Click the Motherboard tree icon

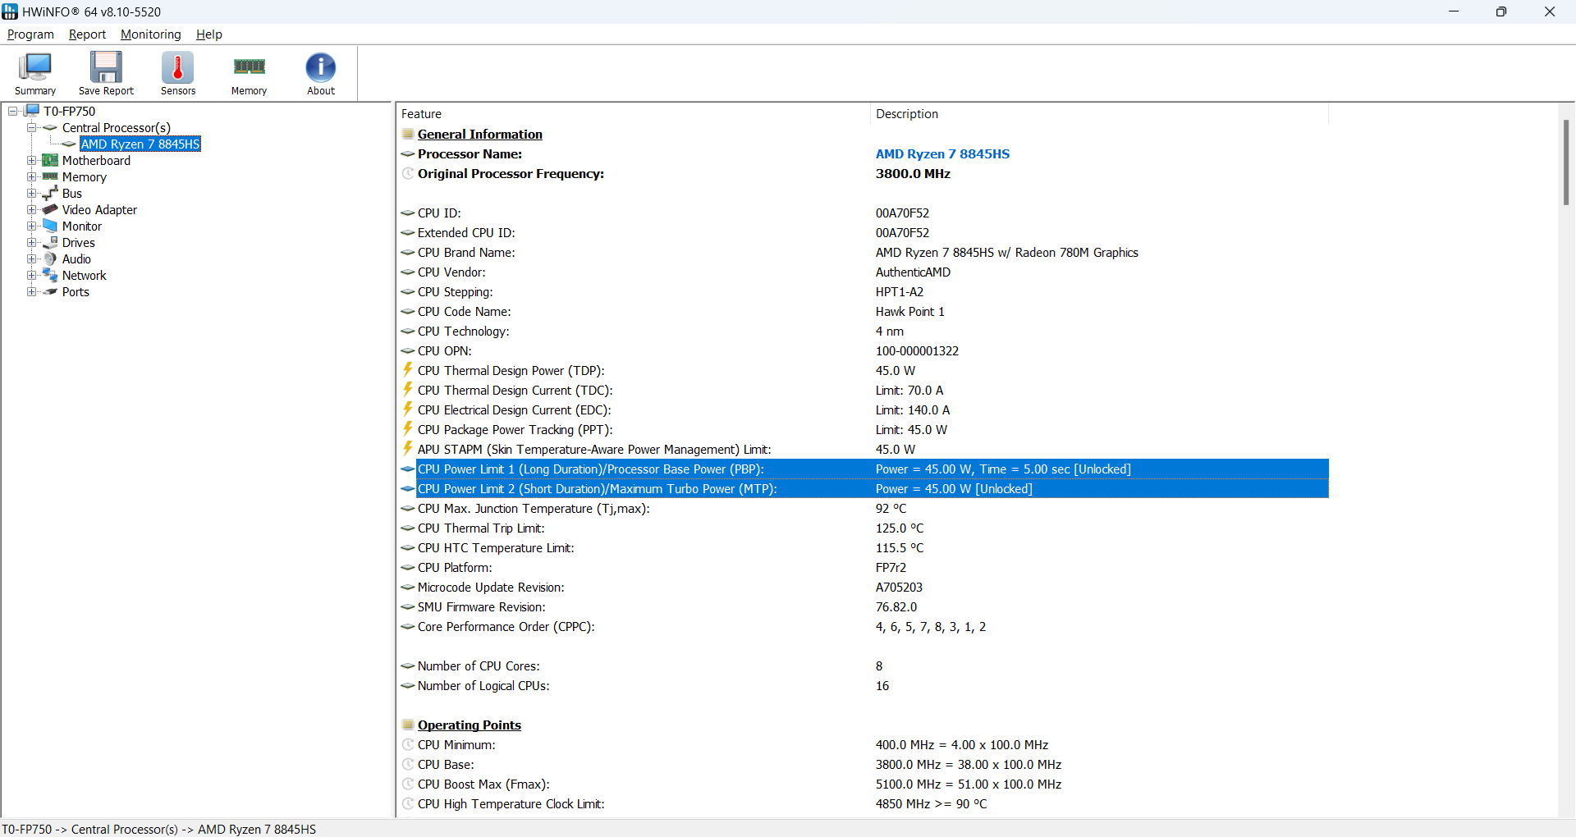click(x=50, y=160)
